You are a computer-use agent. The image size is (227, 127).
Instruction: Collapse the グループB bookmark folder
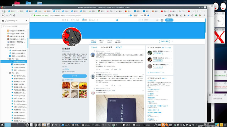[8, 73]
